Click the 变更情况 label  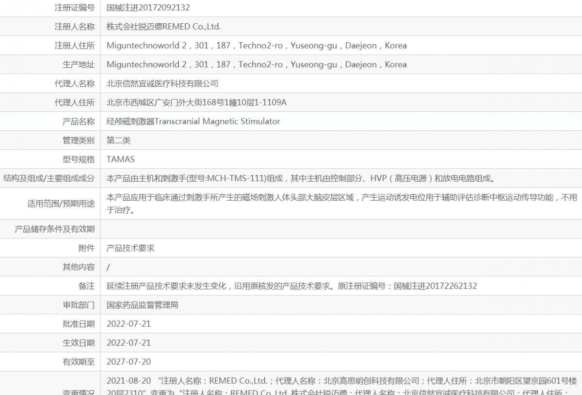tap(79, 392)
